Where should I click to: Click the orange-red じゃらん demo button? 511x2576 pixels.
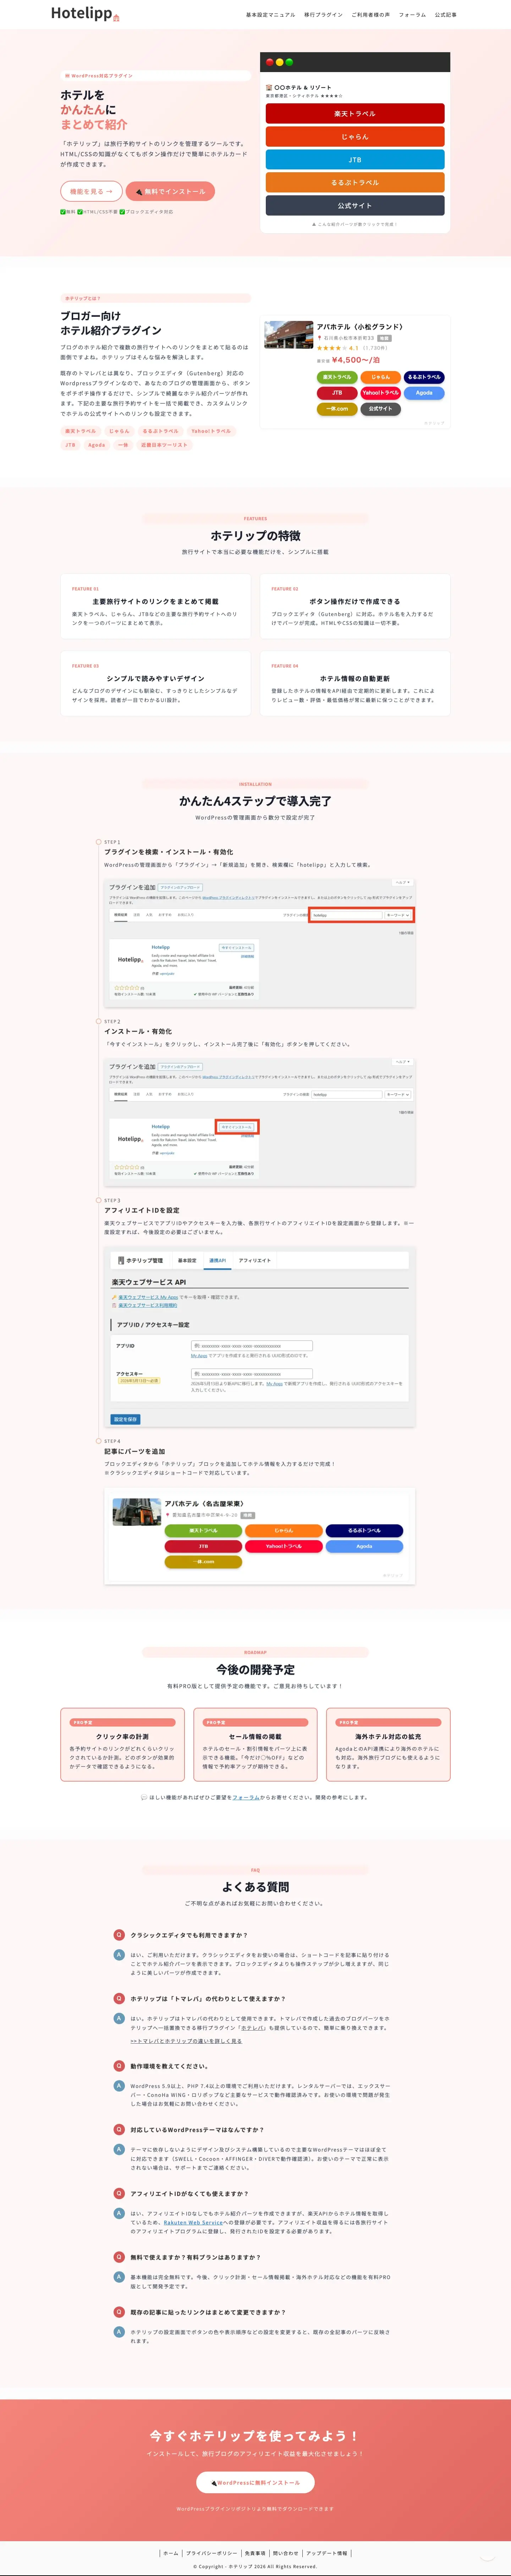355,137
